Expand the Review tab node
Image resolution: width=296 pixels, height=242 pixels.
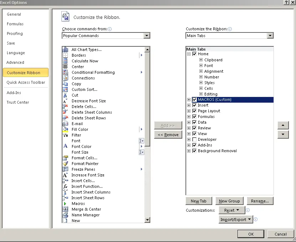(189, 128)
